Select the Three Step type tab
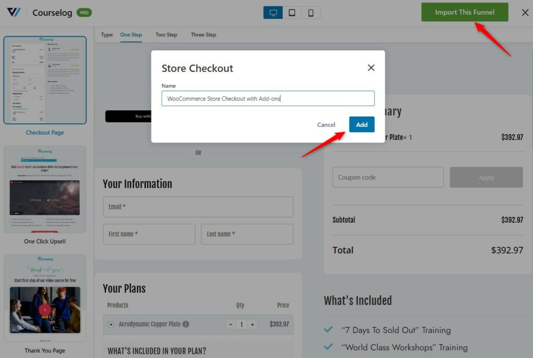Viewport: 533px width, 358px height. [204, 35]
